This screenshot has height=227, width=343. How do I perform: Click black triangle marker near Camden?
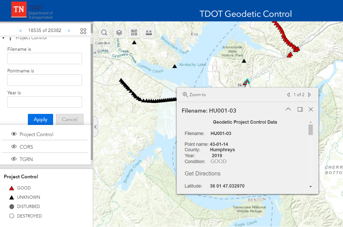[134, 42]
